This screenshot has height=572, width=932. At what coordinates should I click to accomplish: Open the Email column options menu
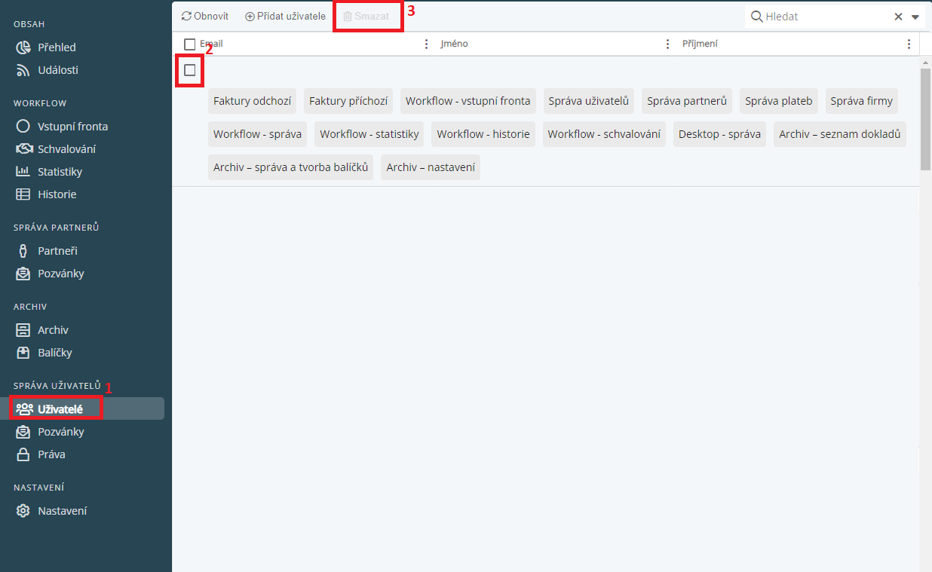coord(426,44)
